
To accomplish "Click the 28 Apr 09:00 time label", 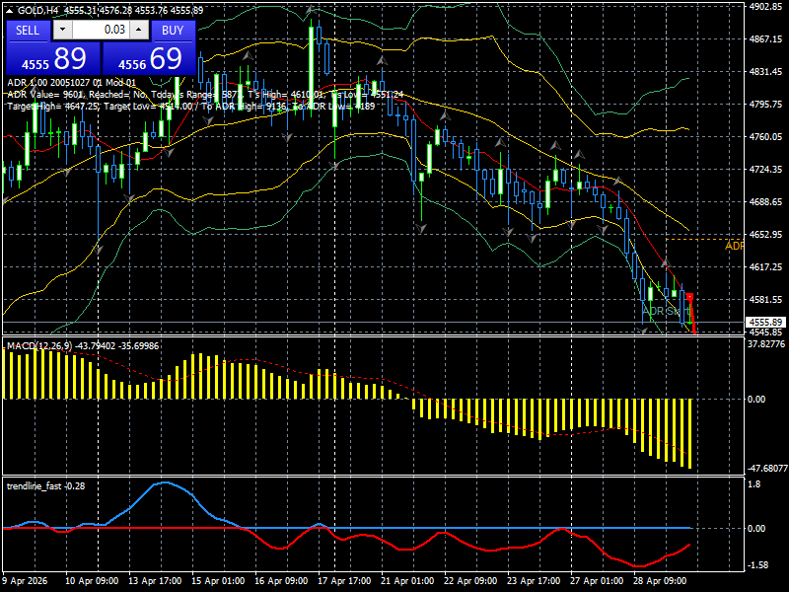I will click(x=660, y=581).
